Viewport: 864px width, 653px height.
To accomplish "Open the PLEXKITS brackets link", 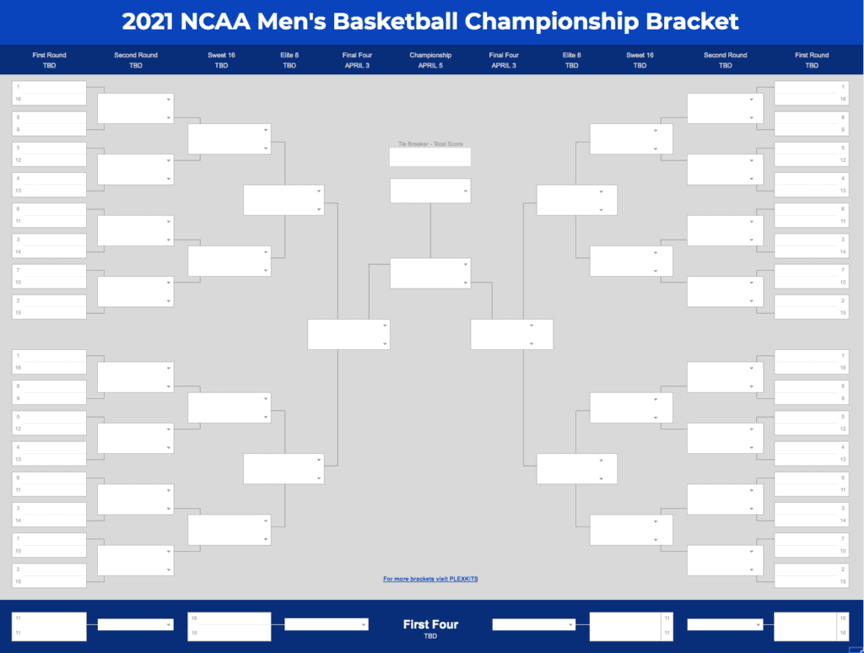I will (430, 579).
